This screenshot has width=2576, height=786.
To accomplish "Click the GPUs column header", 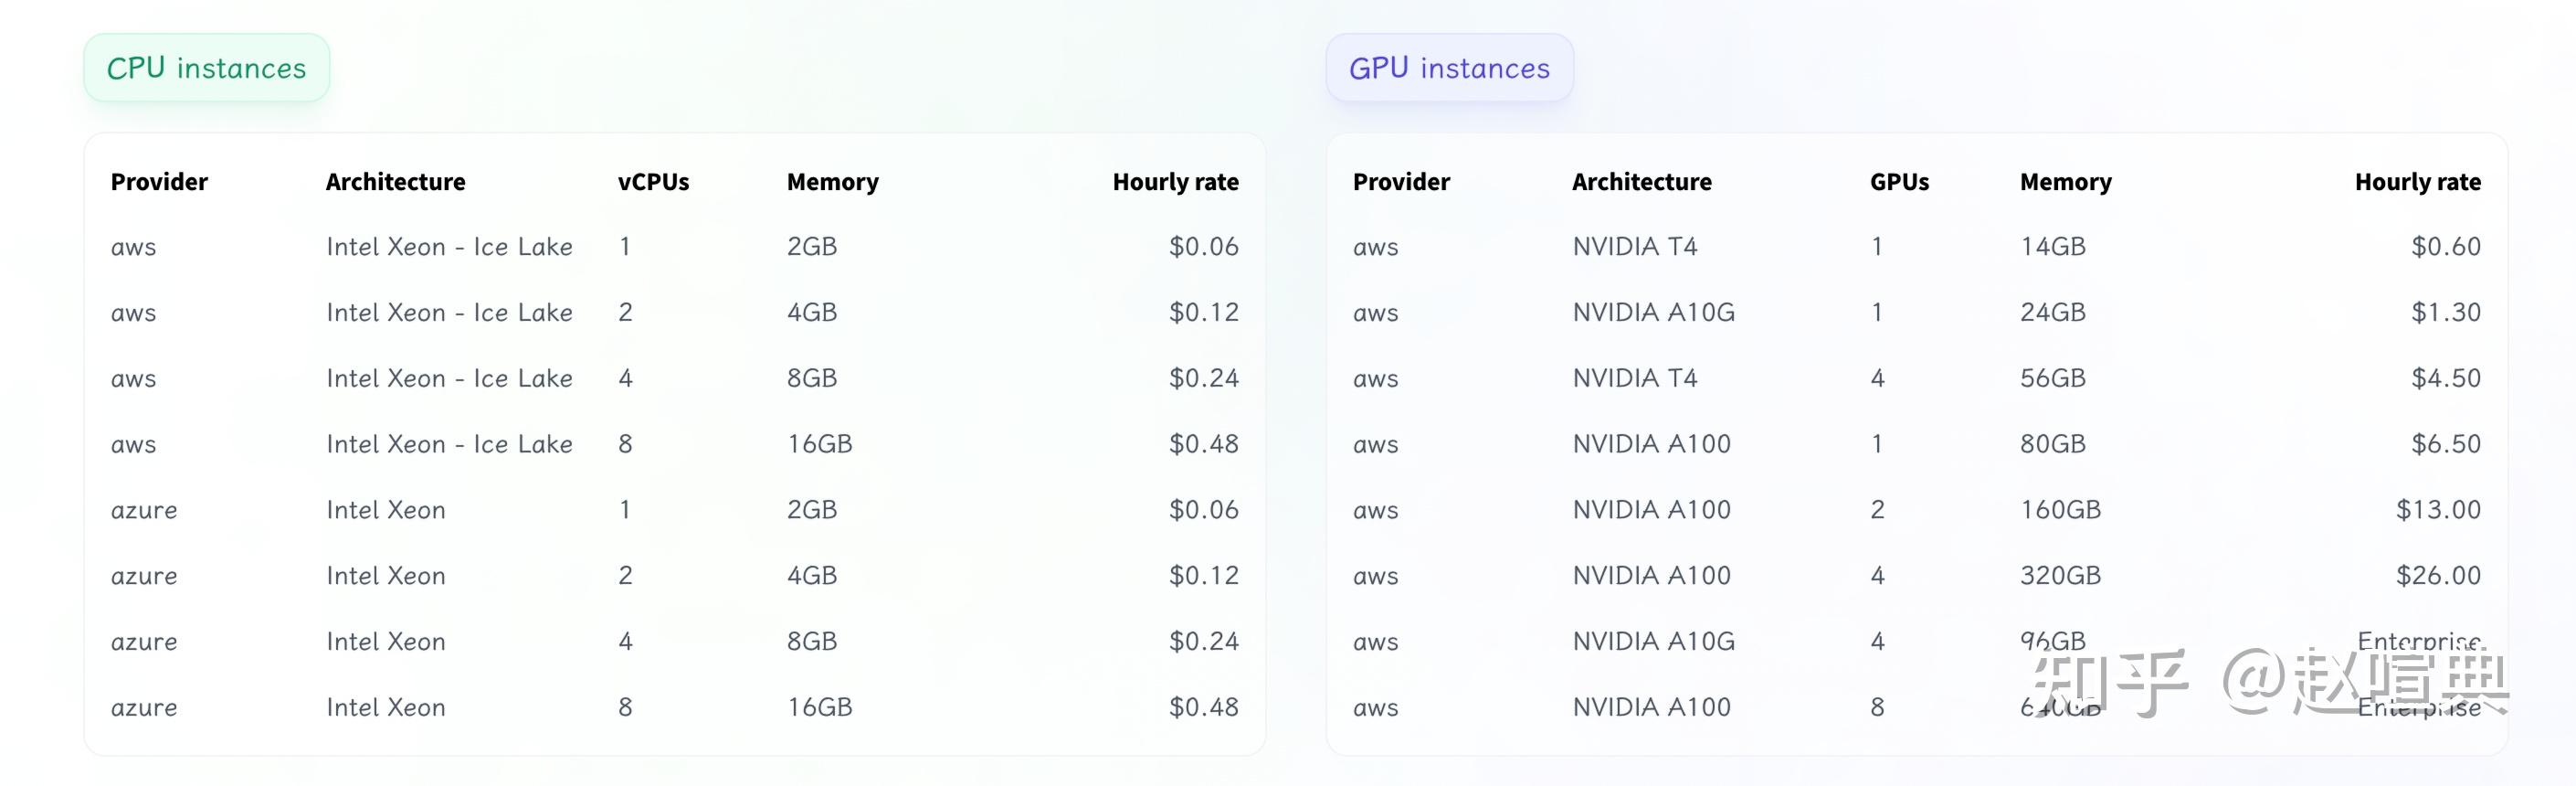I will click(1899, 182).
